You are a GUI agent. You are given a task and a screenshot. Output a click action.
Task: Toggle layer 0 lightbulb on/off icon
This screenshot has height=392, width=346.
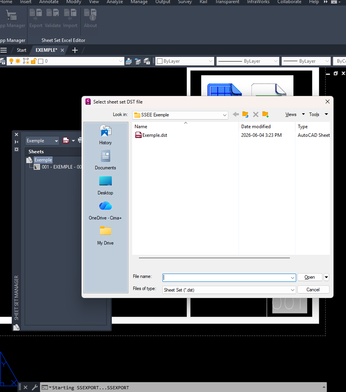pos(11,61)
